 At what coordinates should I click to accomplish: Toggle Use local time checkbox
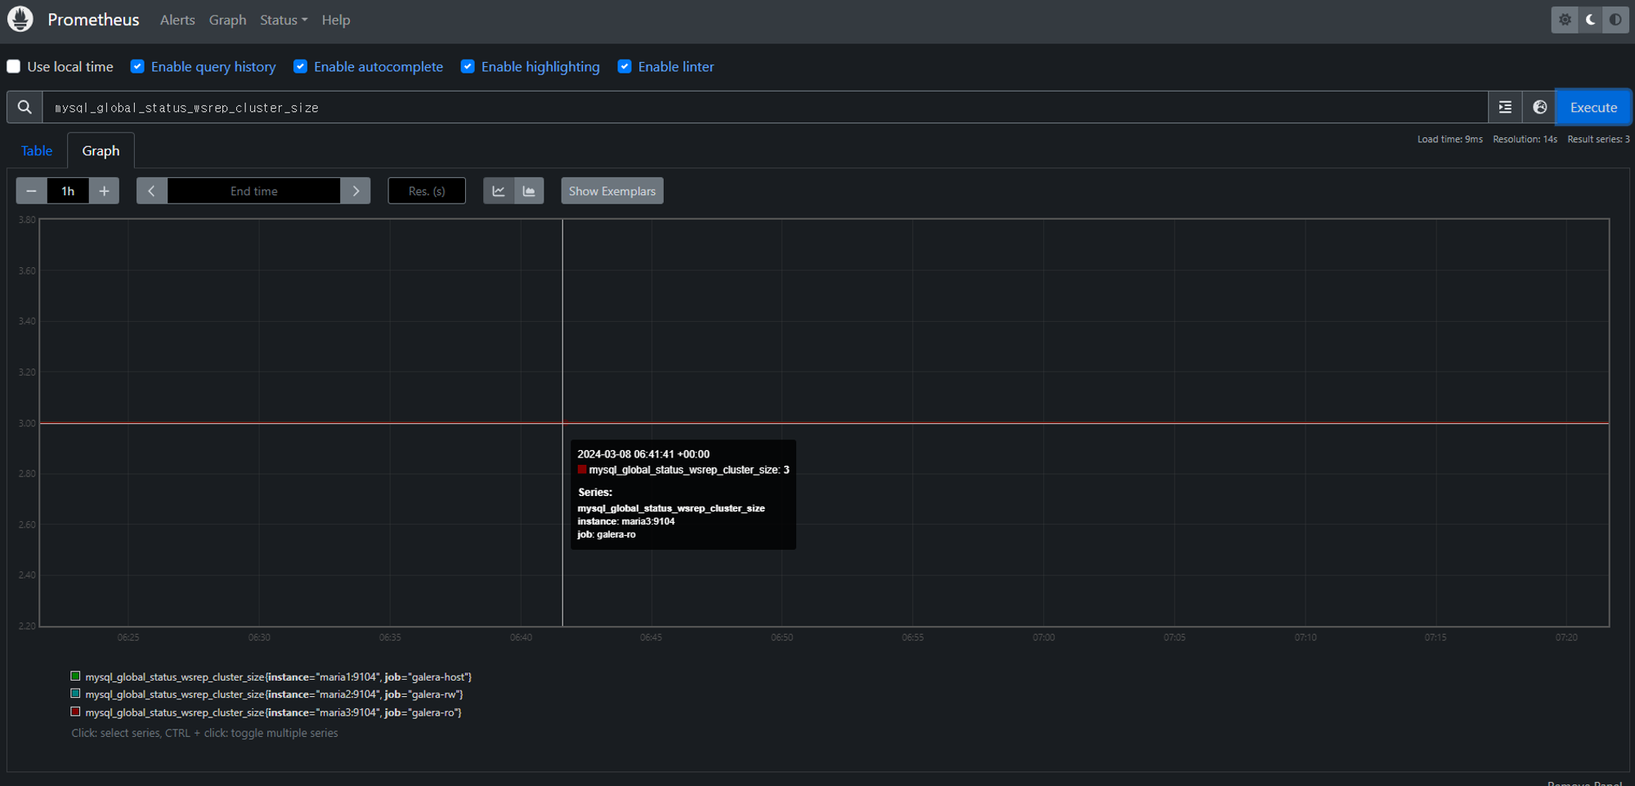(14, 66)
